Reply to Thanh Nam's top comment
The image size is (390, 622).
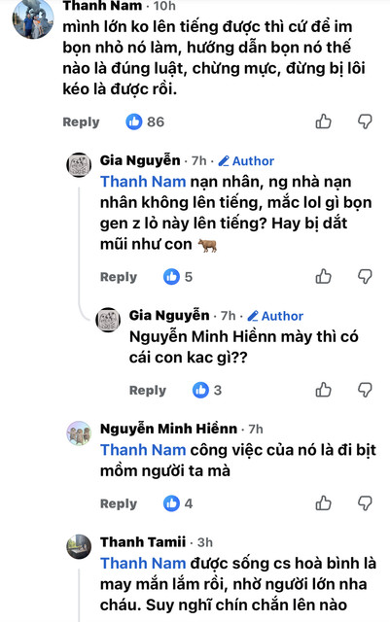point(81,121)
